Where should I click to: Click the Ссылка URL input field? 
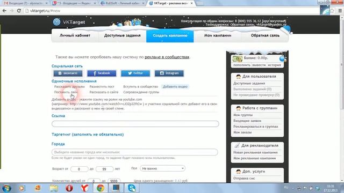135,124
